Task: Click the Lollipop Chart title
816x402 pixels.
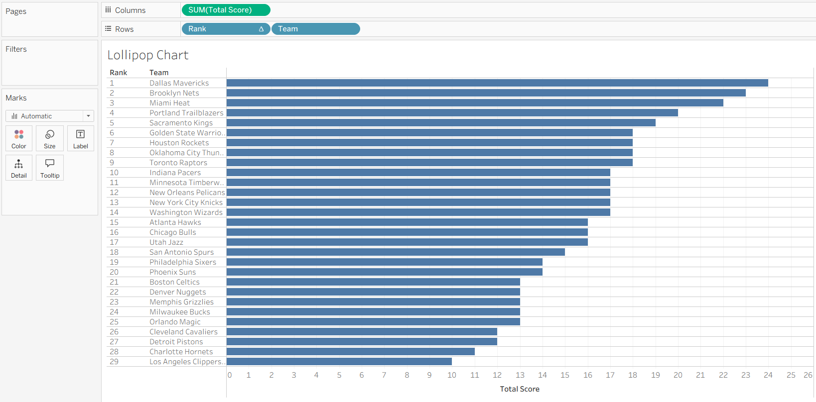Action: 148,55
